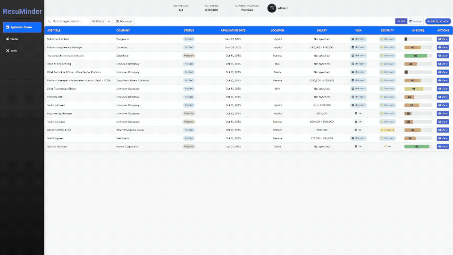Sort by Job Title column header
453x255 pixels.
click(54, 30)
